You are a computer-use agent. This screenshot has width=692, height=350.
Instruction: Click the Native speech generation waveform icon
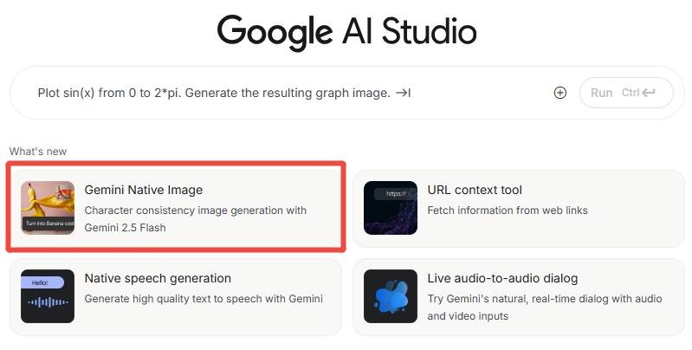[47, 296]
